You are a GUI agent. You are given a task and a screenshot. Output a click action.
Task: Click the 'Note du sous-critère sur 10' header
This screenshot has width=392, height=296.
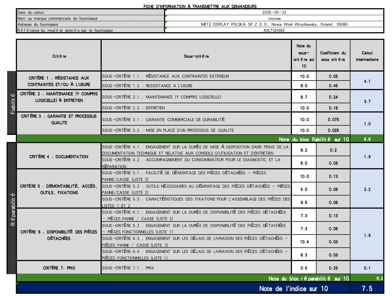click(x=304, y=55)
